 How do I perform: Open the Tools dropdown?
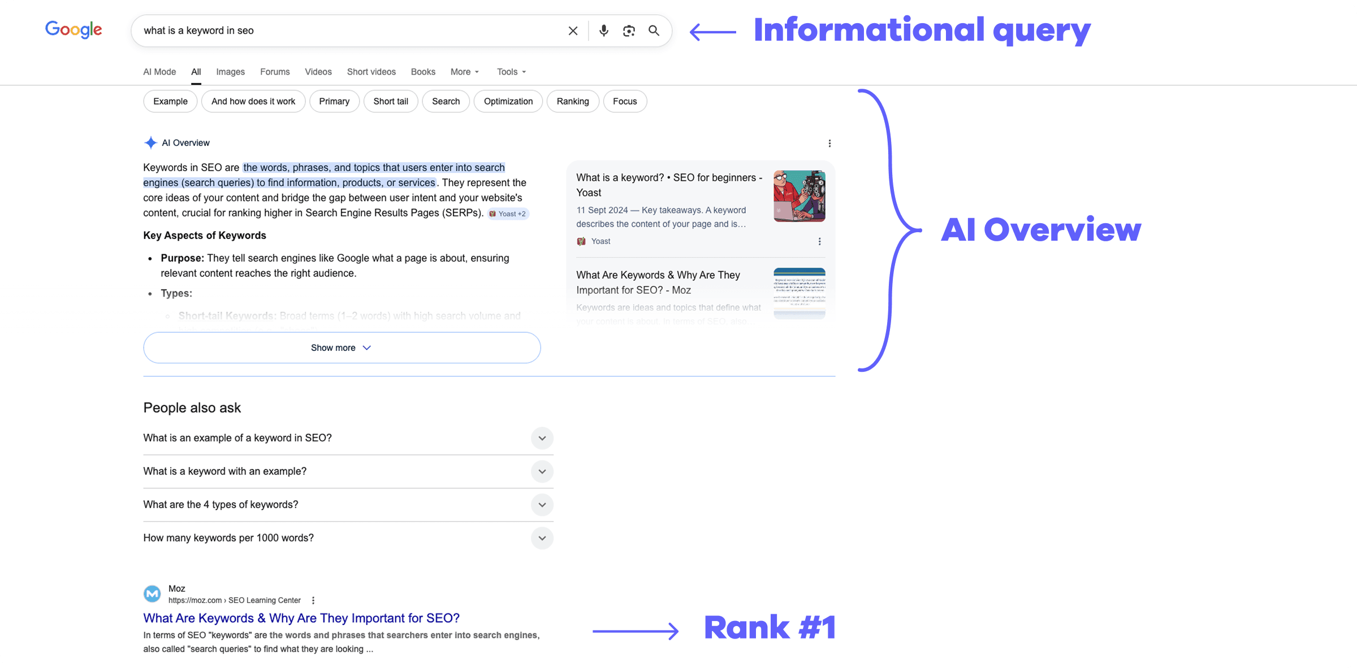click(x=511, y=72)
